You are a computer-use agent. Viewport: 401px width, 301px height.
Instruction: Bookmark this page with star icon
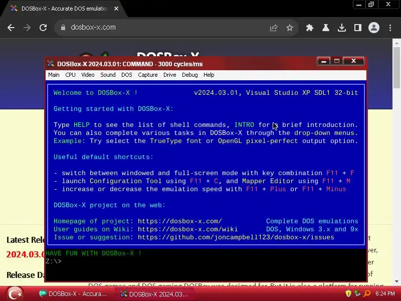click(290, 28)
